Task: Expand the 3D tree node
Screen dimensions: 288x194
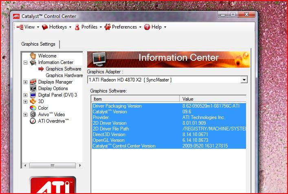Action: tap(26, 101)
